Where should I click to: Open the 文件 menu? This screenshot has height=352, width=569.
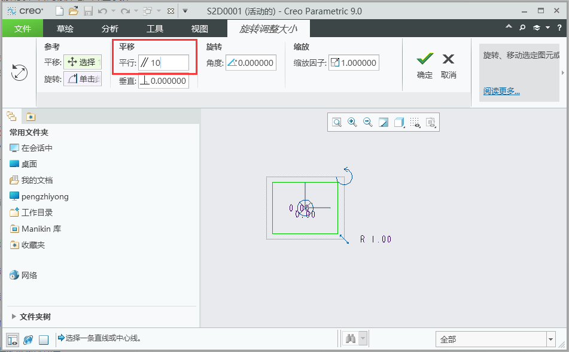click(23, 28)
